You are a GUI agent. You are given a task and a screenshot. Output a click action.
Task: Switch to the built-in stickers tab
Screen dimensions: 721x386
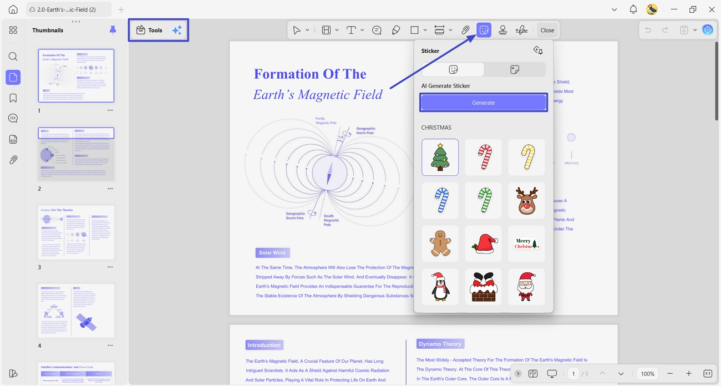click(453, 69)
